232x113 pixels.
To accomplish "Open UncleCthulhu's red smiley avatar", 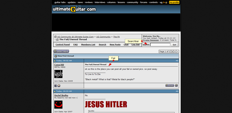I will click(x=58, y=105).
